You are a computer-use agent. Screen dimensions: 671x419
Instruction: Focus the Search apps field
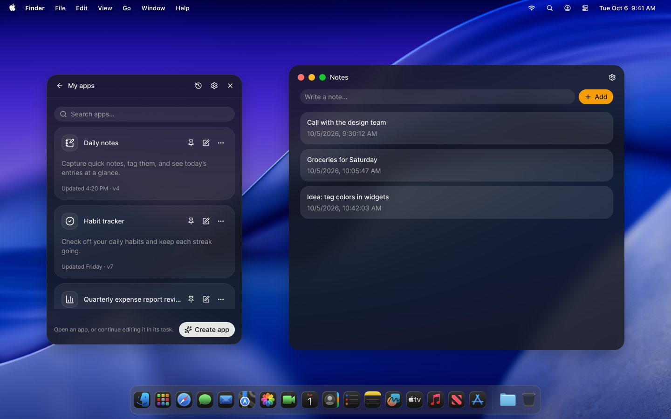point(144,114)
